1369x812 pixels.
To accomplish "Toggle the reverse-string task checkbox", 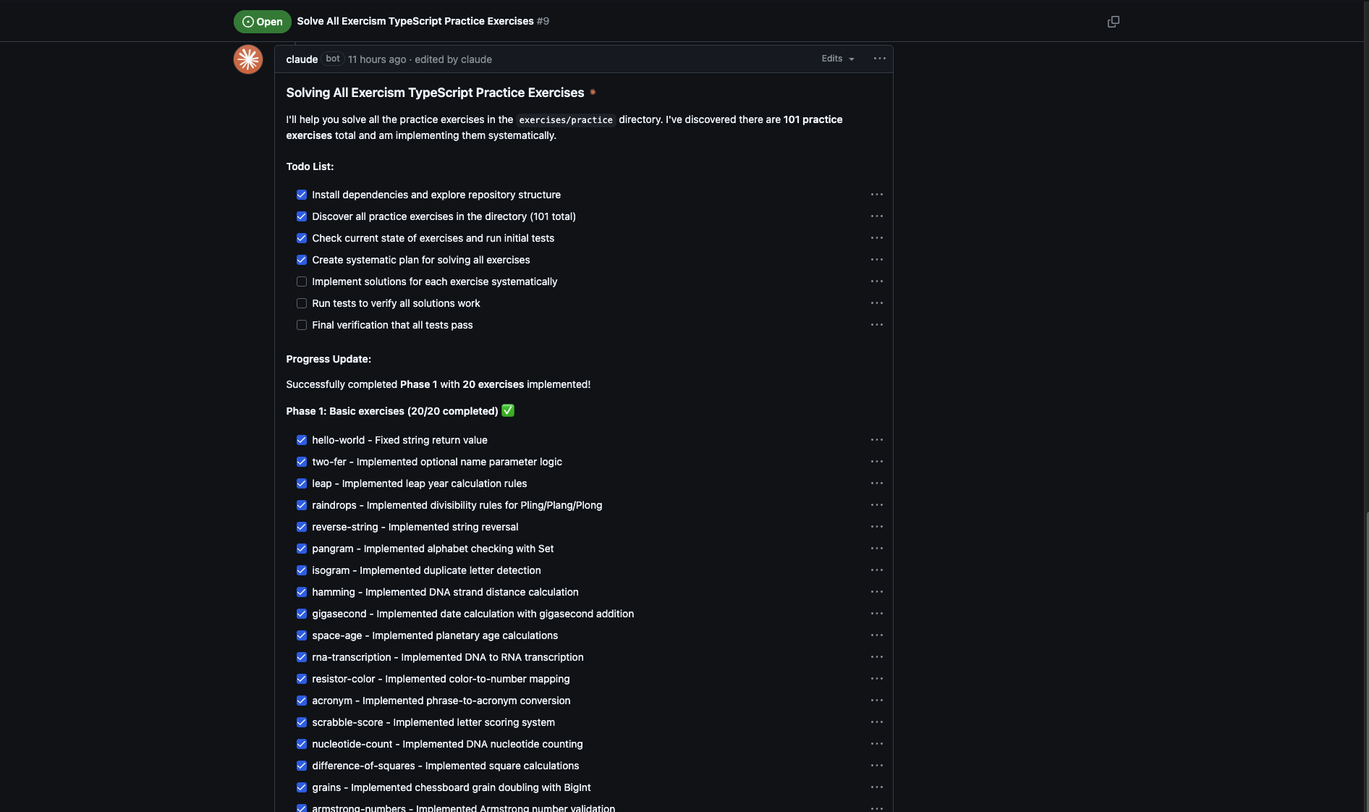I will (302, 527).
